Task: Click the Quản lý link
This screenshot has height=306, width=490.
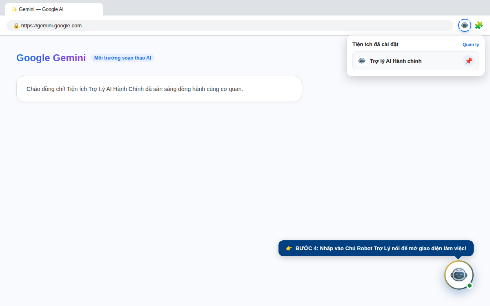Action: tap(471, 44)
